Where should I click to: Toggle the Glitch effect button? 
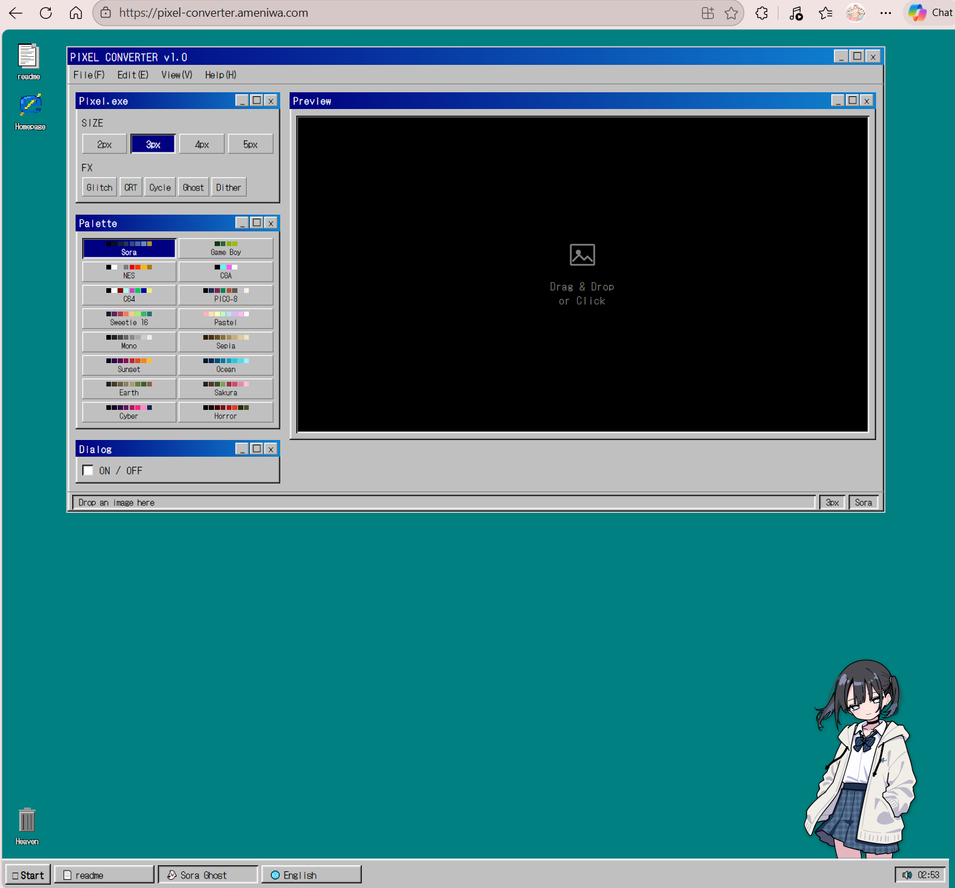click(99, 187)
